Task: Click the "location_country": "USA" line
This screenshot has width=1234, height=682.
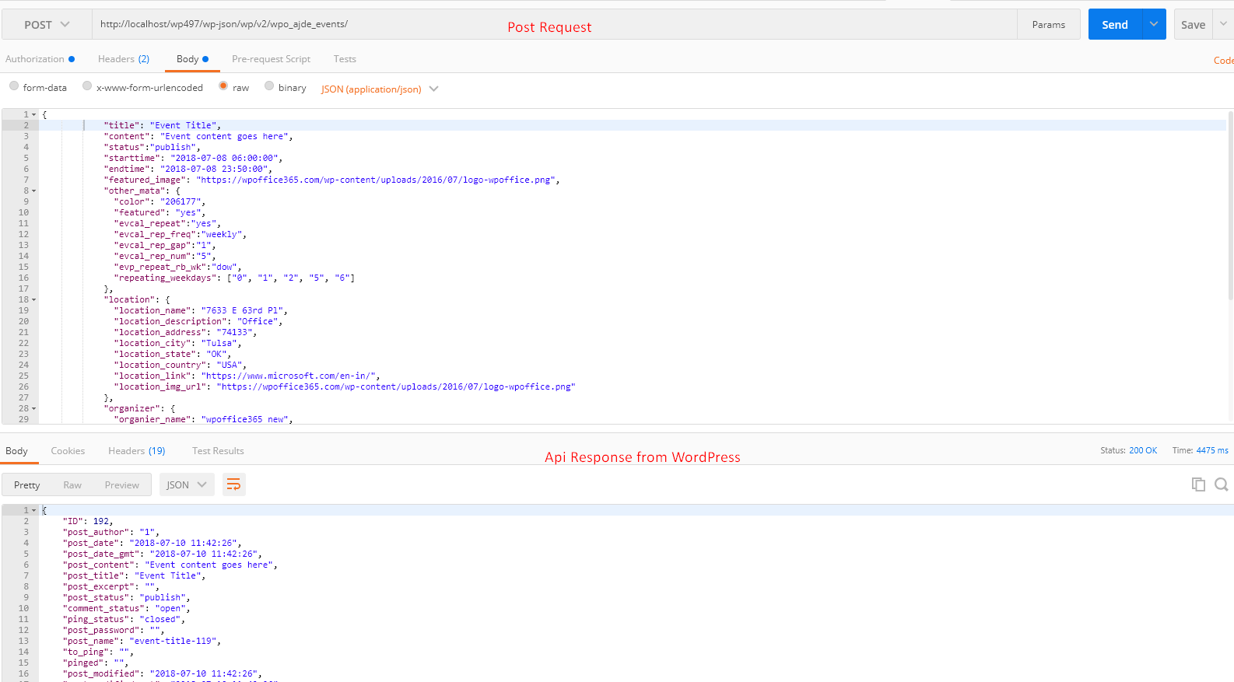Action: 181,365
